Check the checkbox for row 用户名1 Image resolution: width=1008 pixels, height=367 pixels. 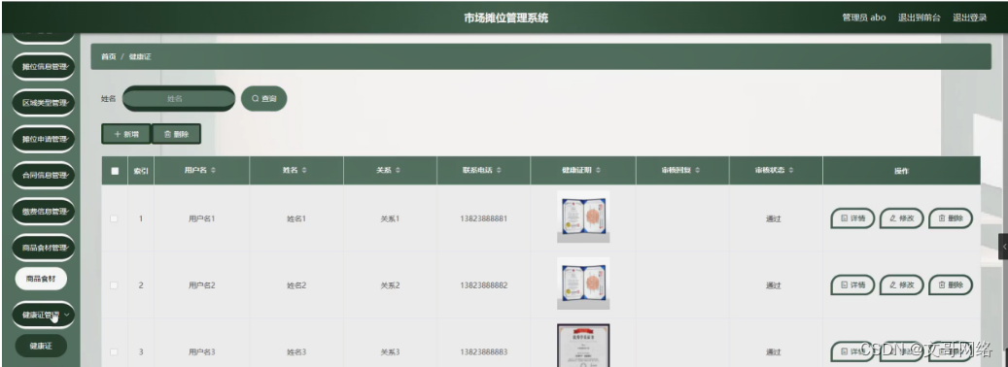(x=114, y=218)
